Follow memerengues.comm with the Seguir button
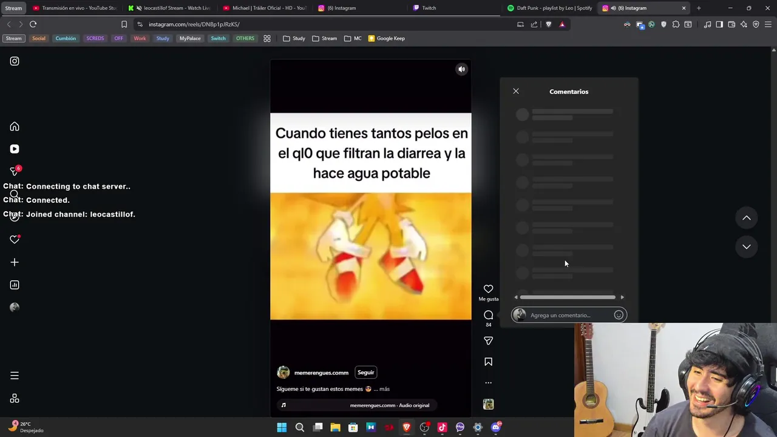 click(365, 372)
